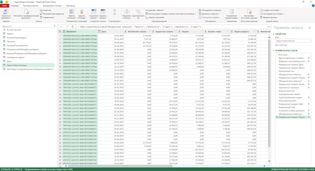Open filter dropdown for Бюджетные затраты column
This screenshot has width=315, height=171.
176,32
